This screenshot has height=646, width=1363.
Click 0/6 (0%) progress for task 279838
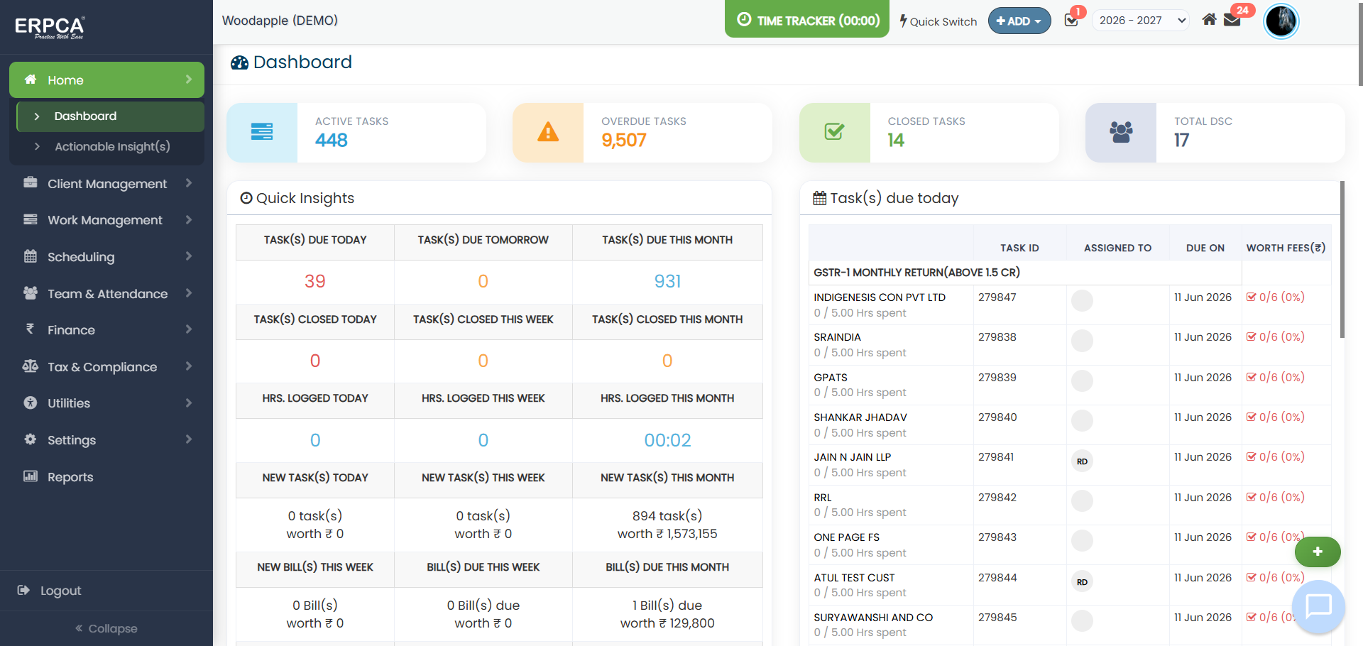[1276, 337]
